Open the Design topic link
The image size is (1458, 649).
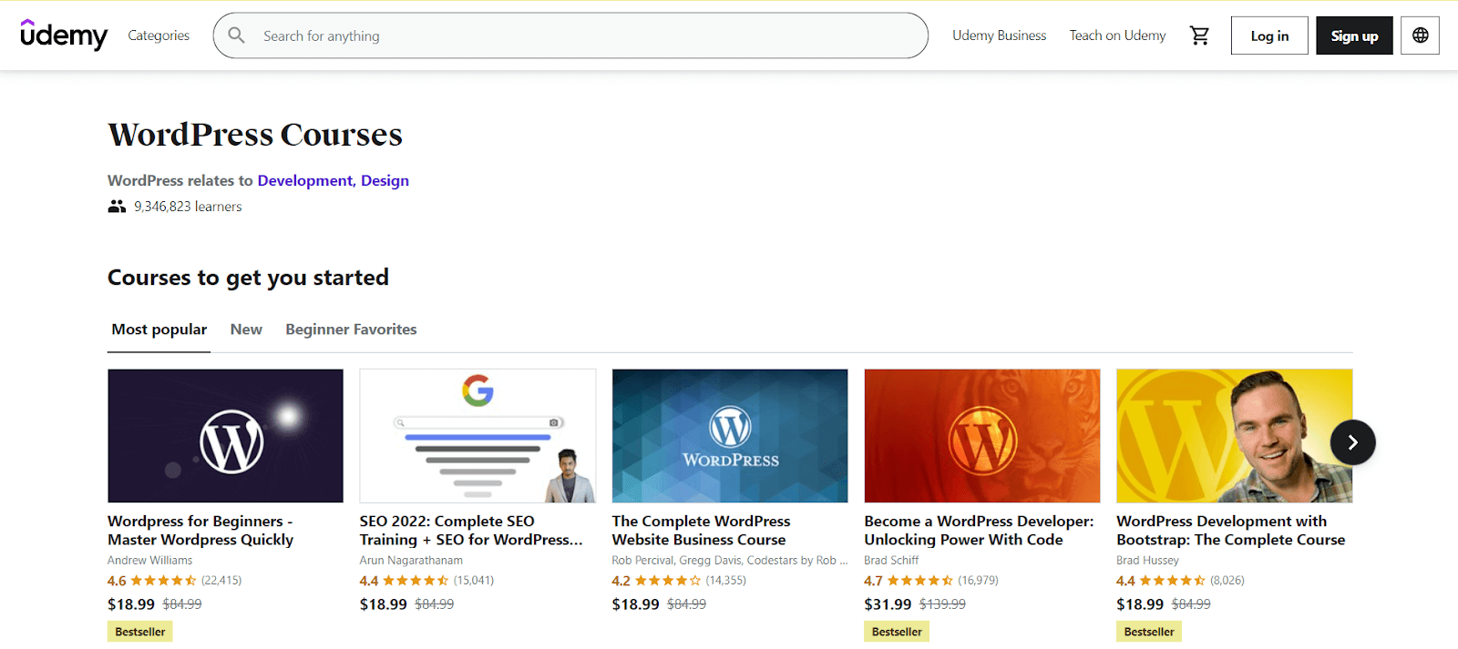click(x=385, y=180)
